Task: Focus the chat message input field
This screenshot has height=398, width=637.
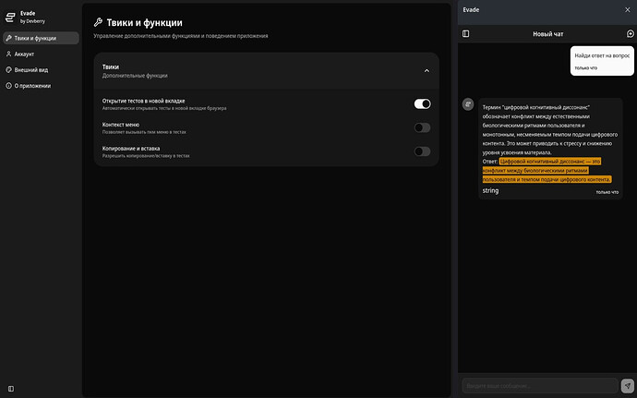Action: pyautogui.click(x=539, y=385)
